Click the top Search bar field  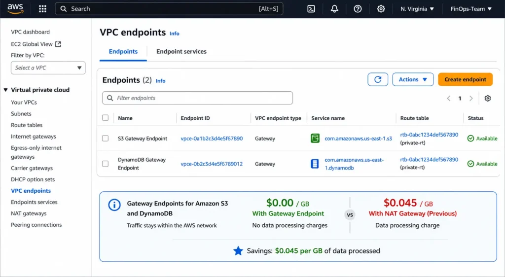click(169, 9)
